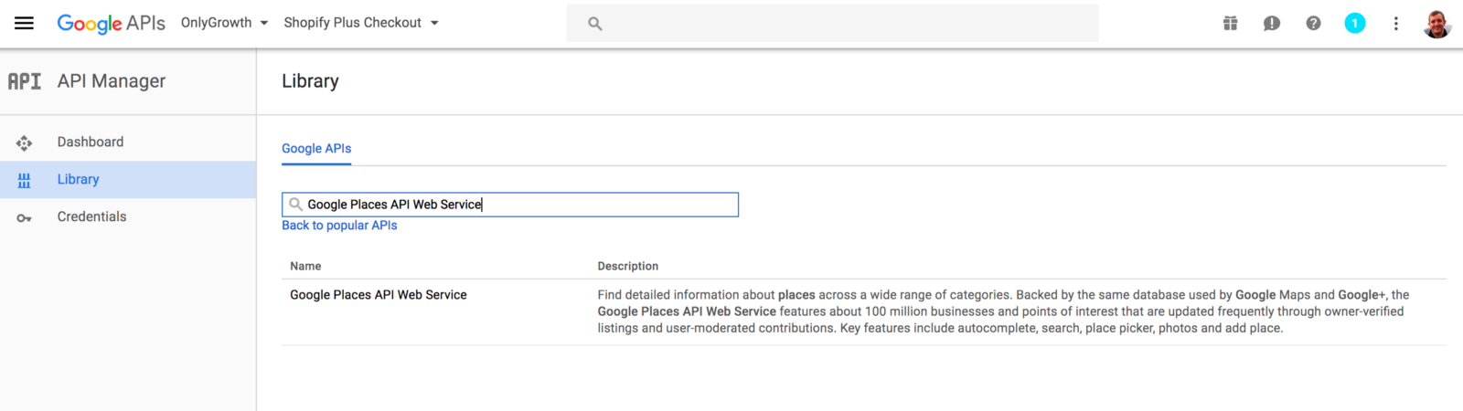Open the feedback alert icon
1463x411 pixels.
coord(1271,24)
